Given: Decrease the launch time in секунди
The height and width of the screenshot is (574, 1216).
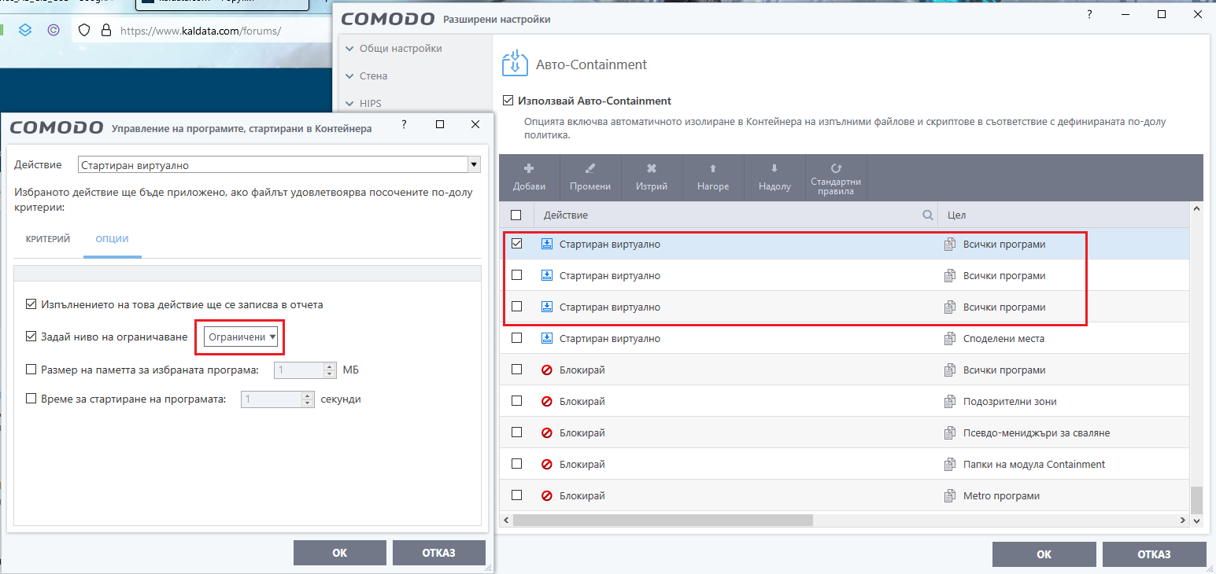Looking at the screenshot, I should (308, 403).
